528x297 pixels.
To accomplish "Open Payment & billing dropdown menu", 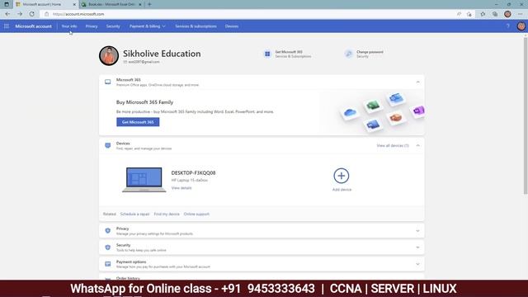I will [x=148, y=26].
